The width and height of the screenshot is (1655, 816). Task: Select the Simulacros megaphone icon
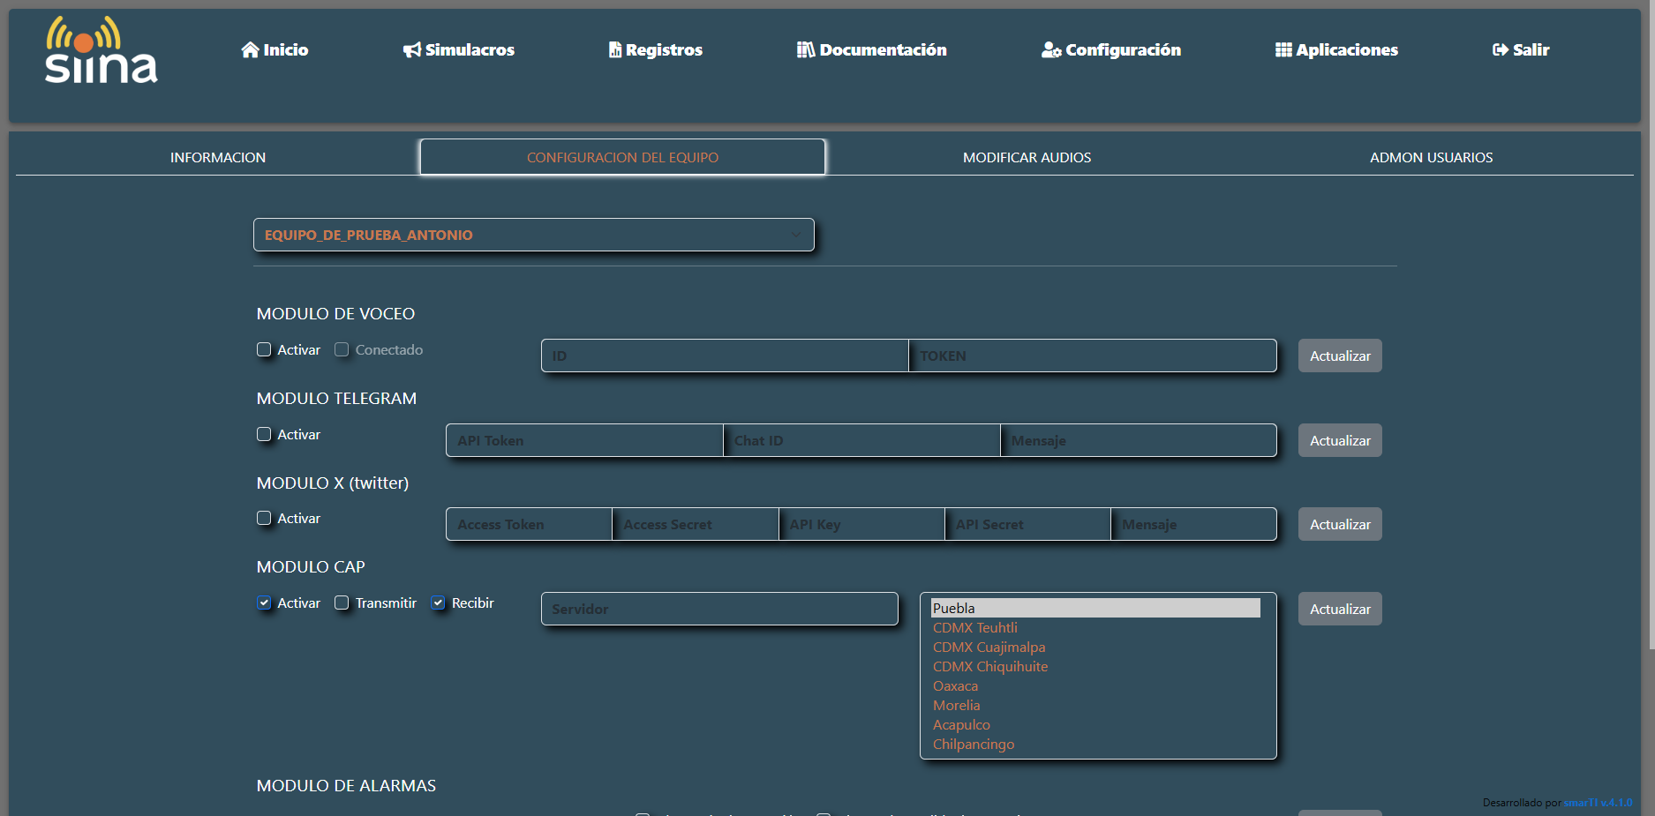(410, 50)
